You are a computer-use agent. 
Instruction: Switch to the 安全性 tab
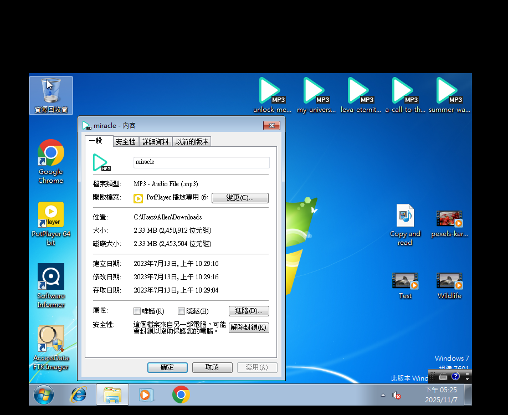(126, 142)
